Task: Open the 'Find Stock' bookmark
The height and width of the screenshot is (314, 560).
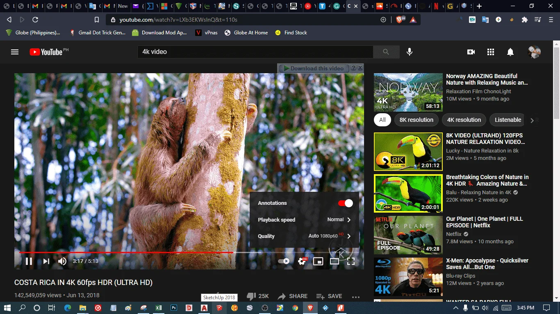Action: [x=291, y=33]
